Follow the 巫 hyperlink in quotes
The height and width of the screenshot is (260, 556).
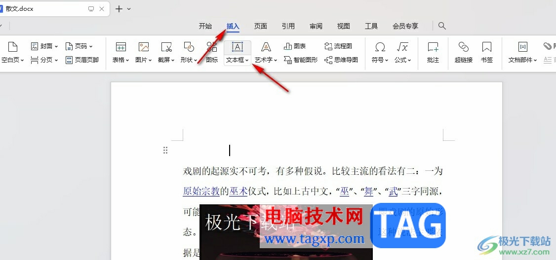pyautogui.click(x=344, y=192)
